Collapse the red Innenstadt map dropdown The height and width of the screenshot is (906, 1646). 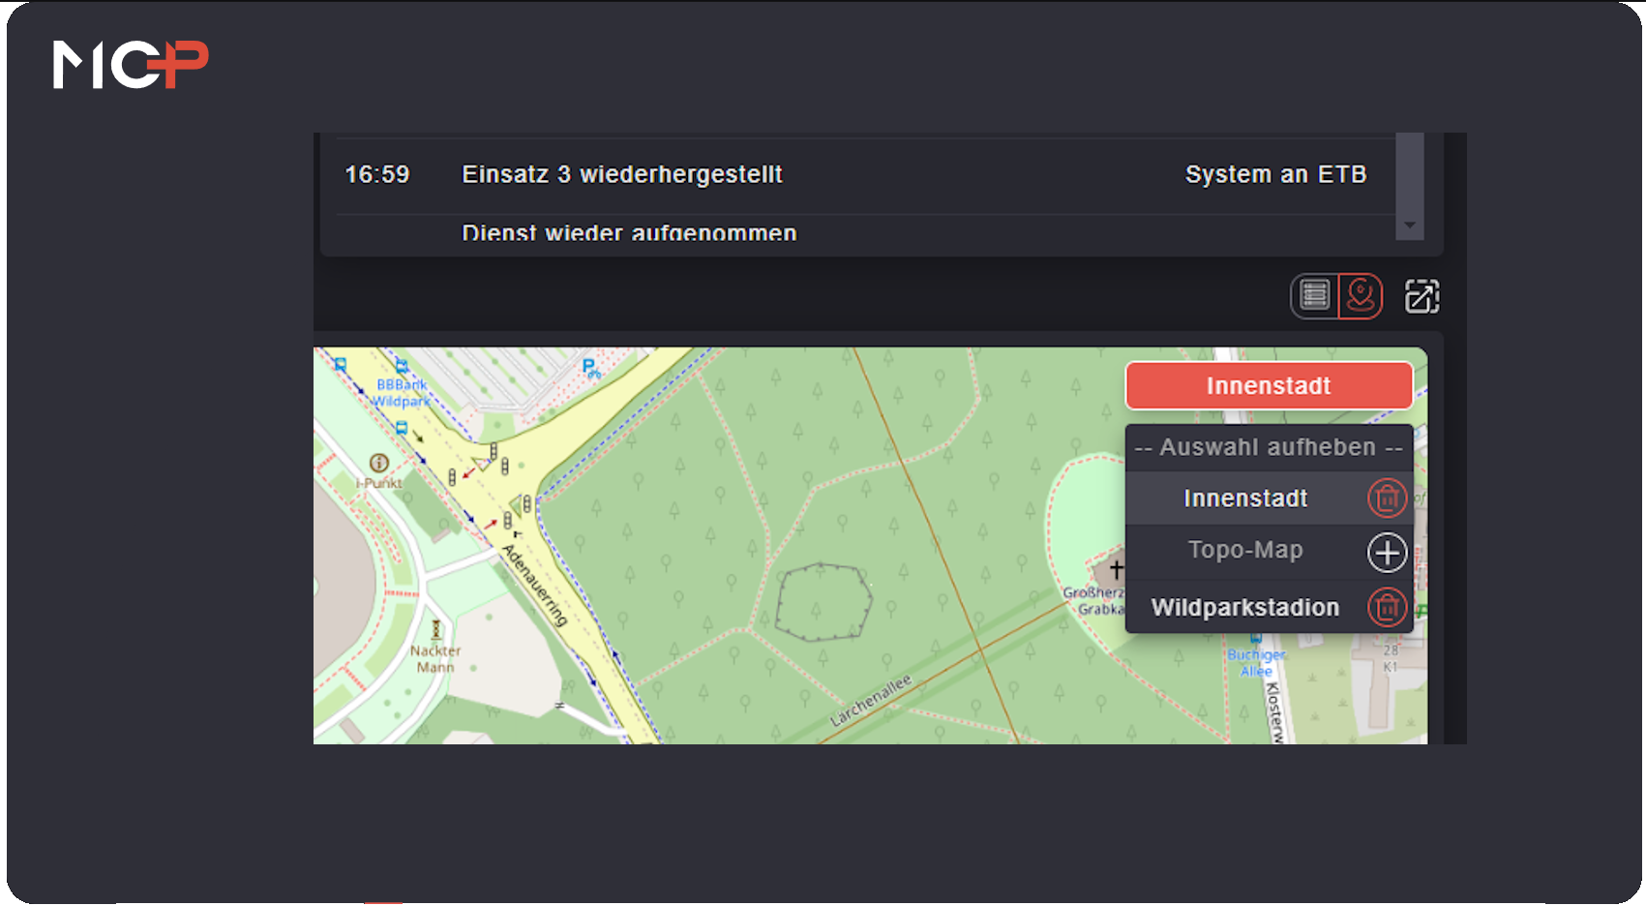(1268, 386)
